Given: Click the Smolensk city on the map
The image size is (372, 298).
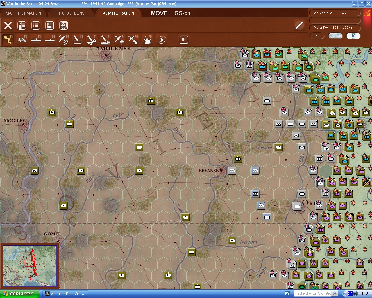Looking at the screenshot, I should click(106, 55).
